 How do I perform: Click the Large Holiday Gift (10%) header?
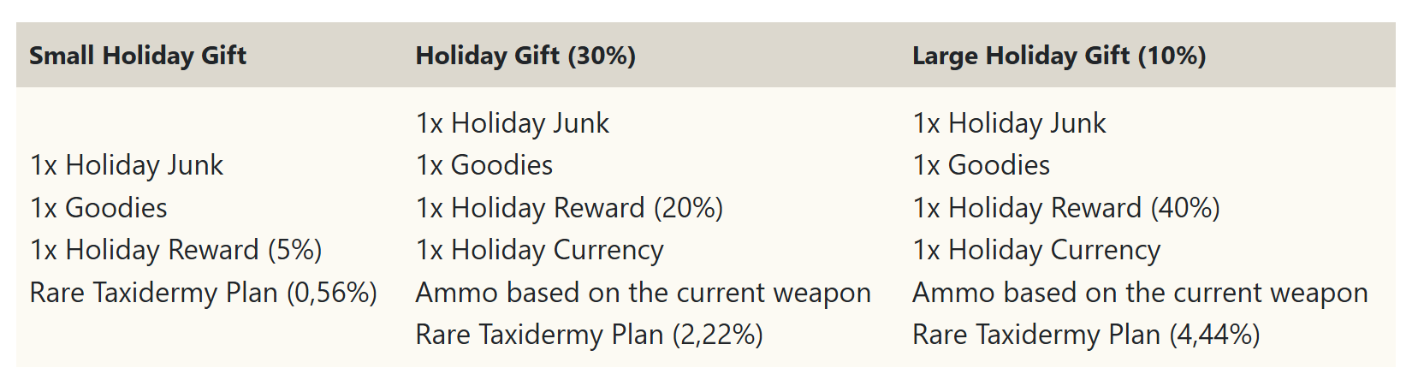point(1059,56)
